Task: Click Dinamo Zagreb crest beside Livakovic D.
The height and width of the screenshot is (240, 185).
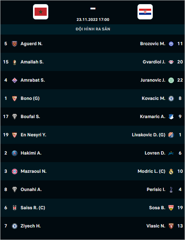Action: 171,135
